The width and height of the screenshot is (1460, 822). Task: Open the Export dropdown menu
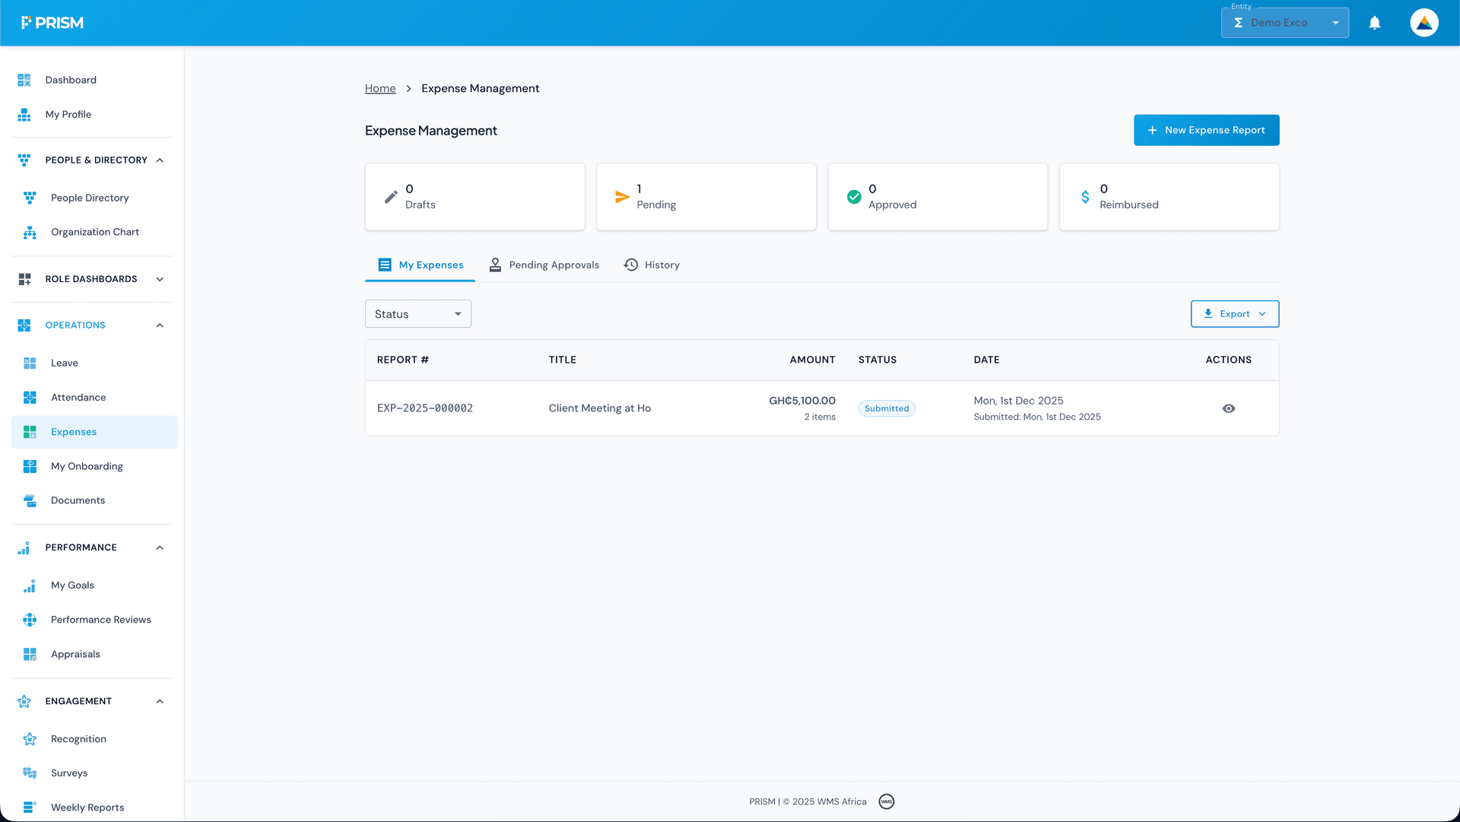click(x=1234, y=313)
